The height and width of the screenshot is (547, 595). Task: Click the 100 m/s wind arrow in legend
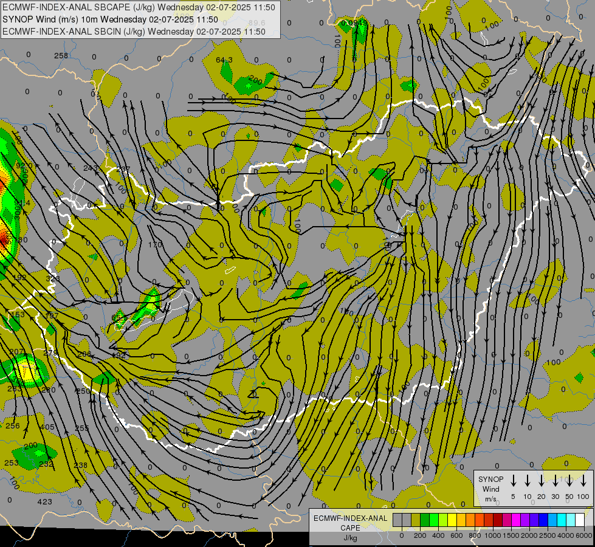(x=583, y=481)
